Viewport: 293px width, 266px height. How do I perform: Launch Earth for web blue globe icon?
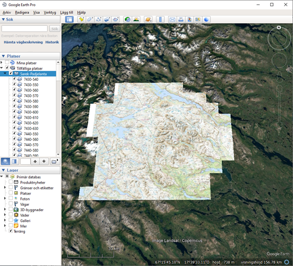click(206, 20)
